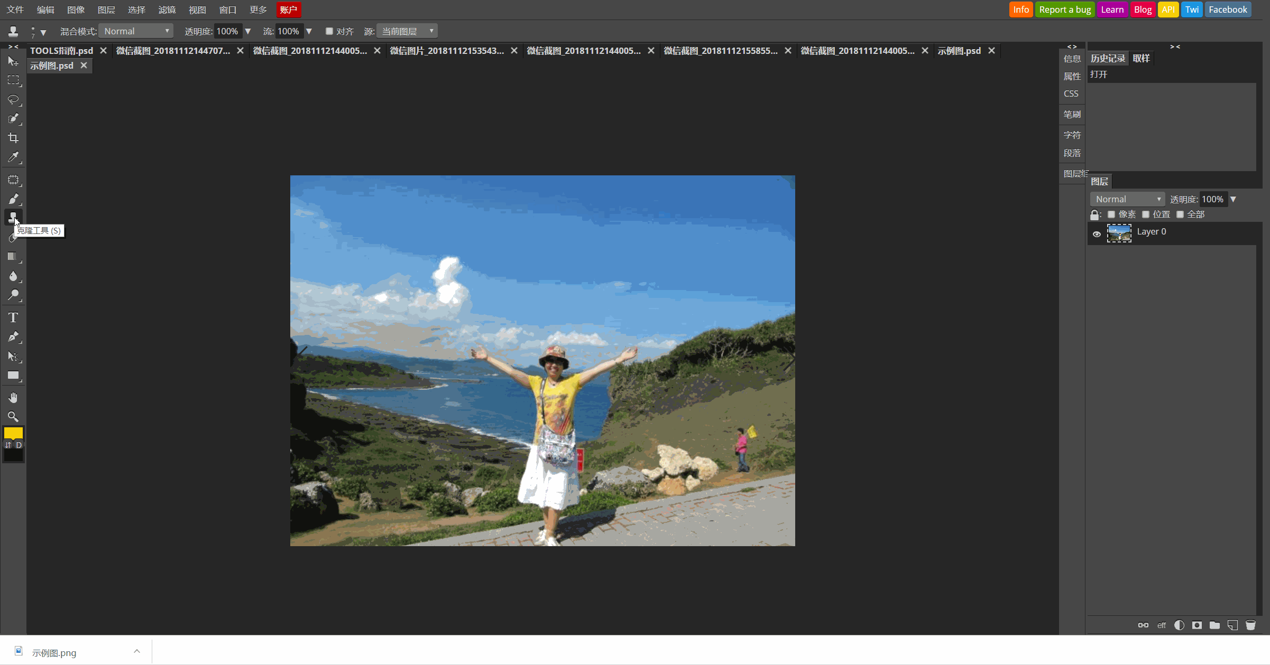The height and width of the screenshot is (665, 1270).
Task: Select the Hand tool
Action: pyautogui.click(x=13, y=397)
